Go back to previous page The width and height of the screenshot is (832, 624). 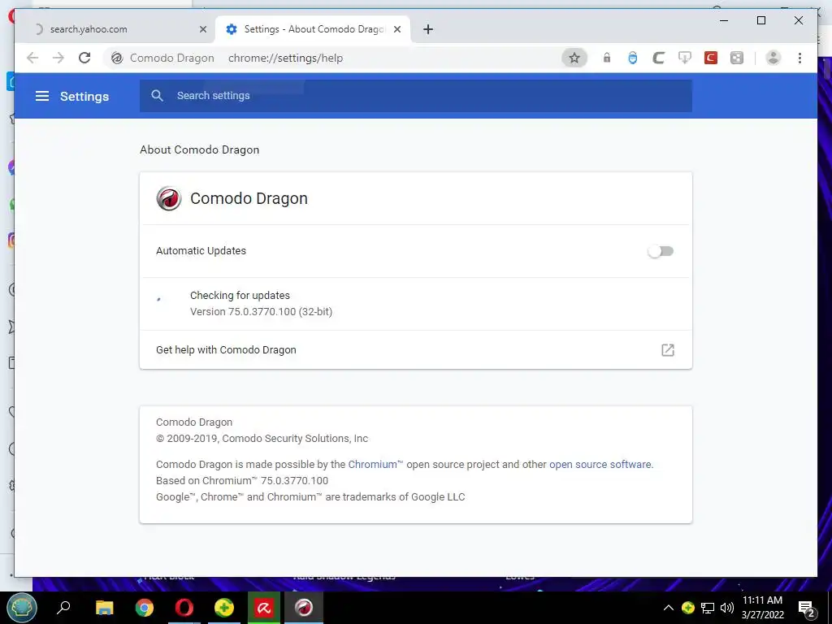[32, 58]
